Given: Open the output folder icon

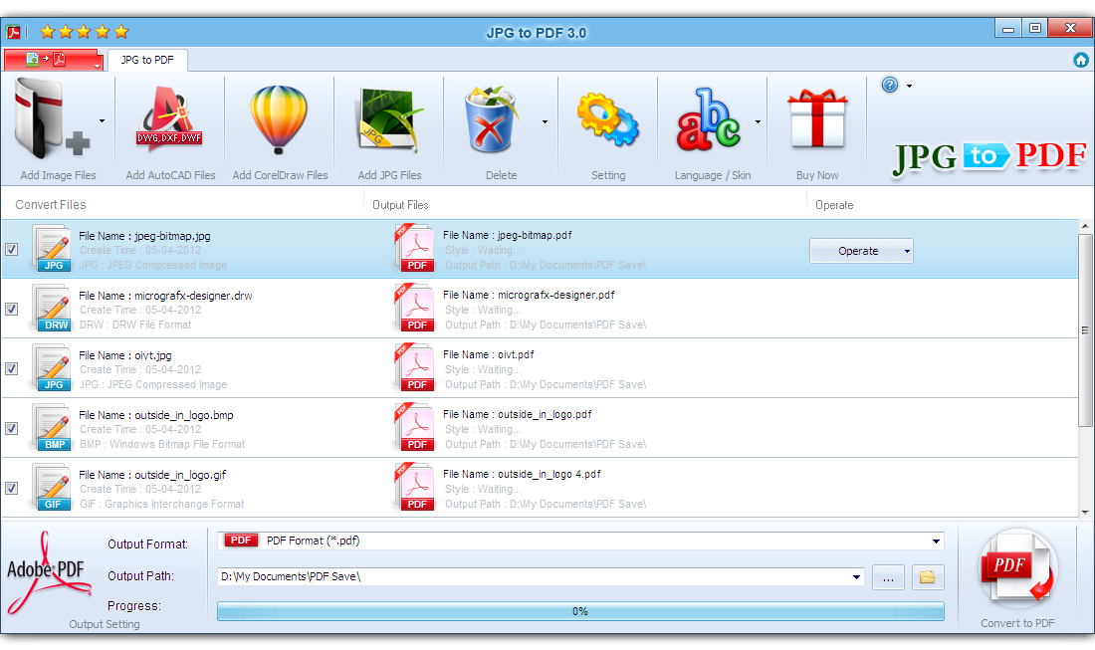Looking at the screenshot, I should pyautogui.click(x=928, y=577).
